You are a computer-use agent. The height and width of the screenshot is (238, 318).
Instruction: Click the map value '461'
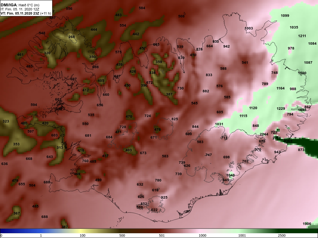(x=20, y=55)
